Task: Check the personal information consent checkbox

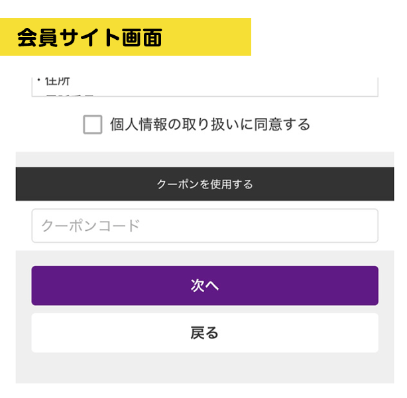Action: pyautogui.click(x=93, y=124)
